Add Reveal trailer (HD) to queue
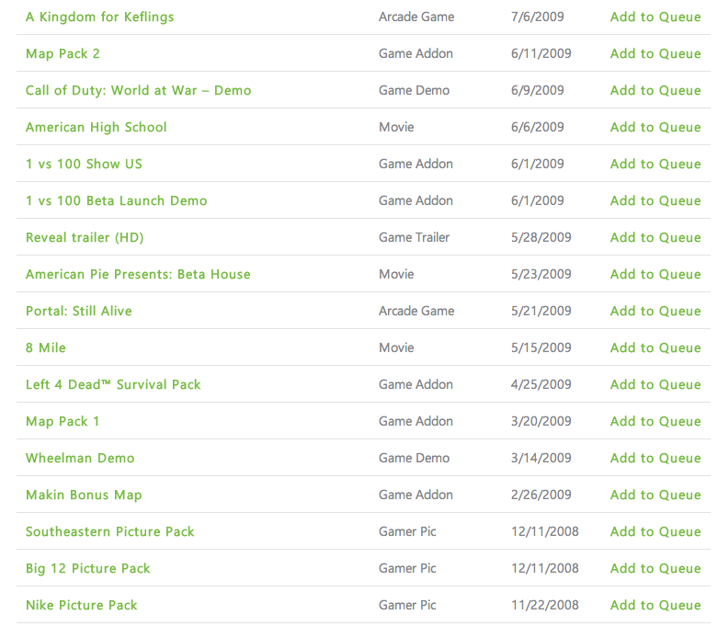 (x=655, y=237)
